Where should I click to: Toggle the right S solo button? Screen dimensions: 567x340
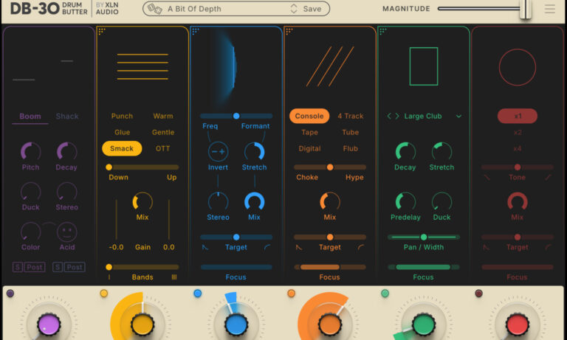click(57, 267)
